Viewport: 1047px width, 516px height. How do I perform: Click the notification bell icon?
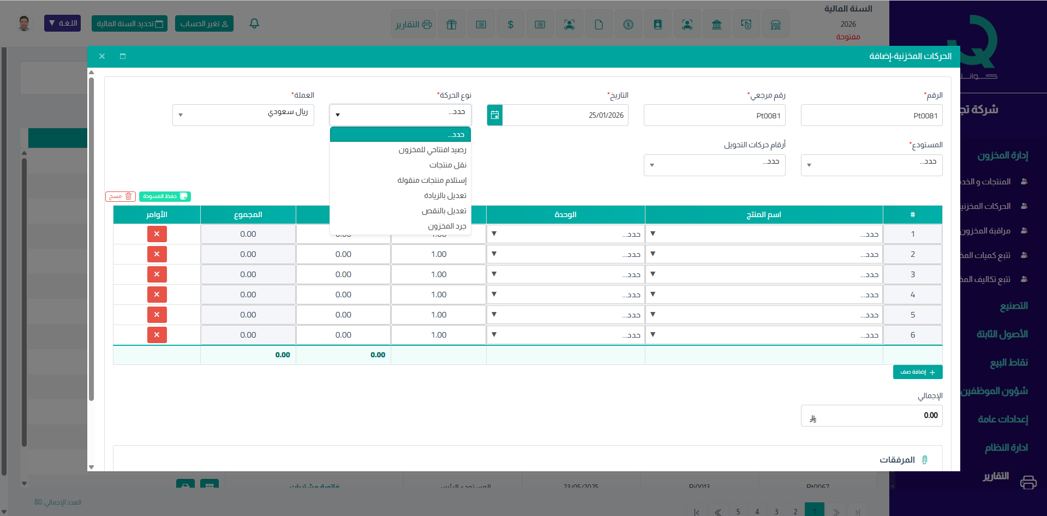coord(254,23)
